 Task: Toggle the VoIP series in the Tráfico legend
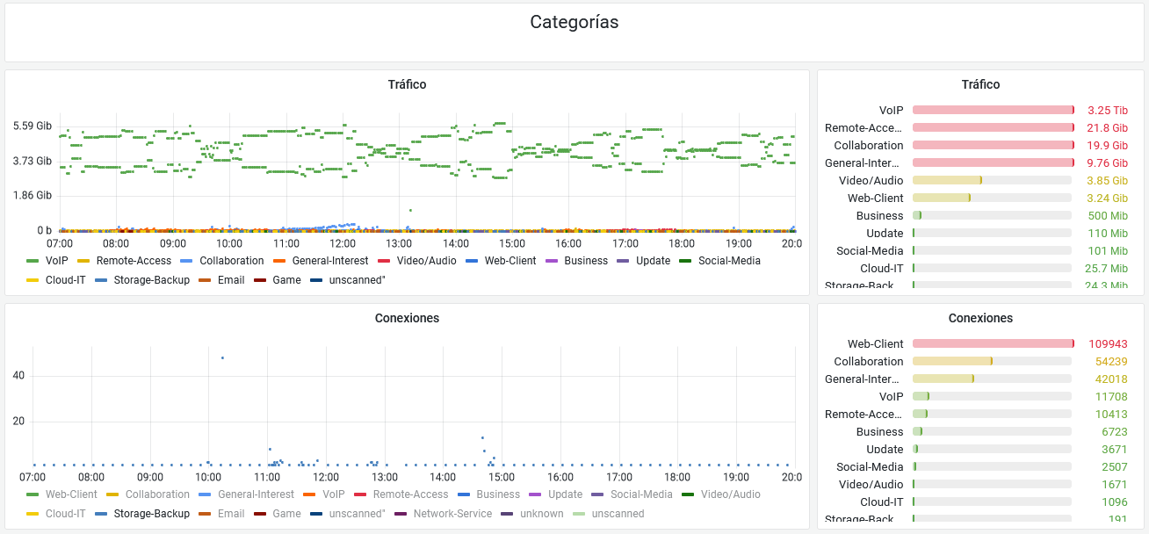tap(56, 261)
